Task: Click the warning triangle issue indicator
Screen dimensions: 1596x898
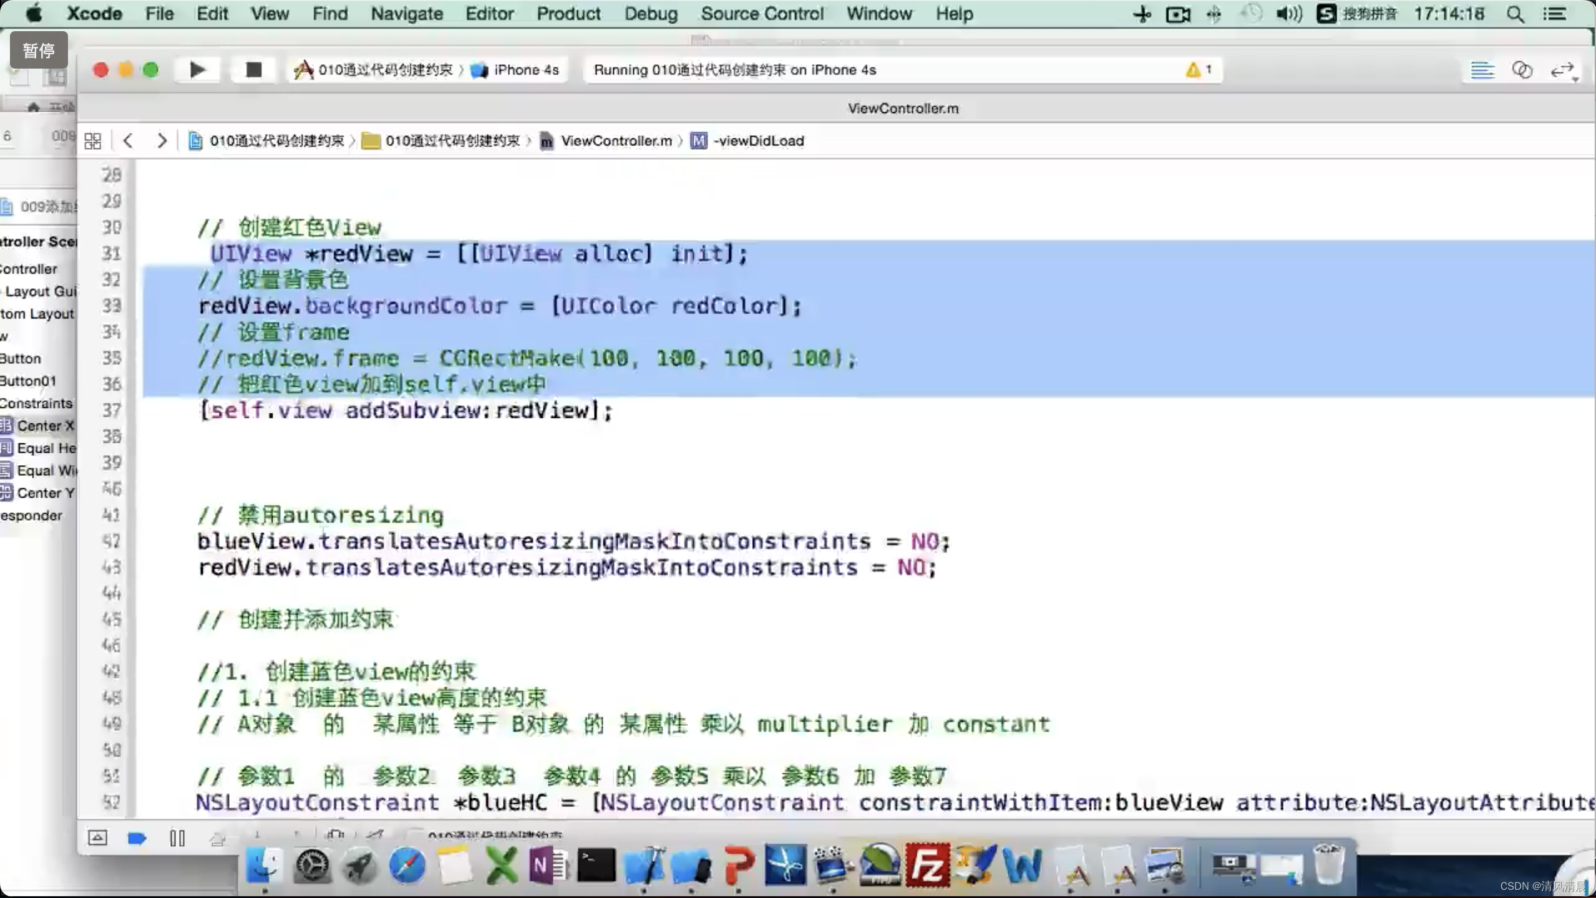Action: click(x=1193, y=70)
